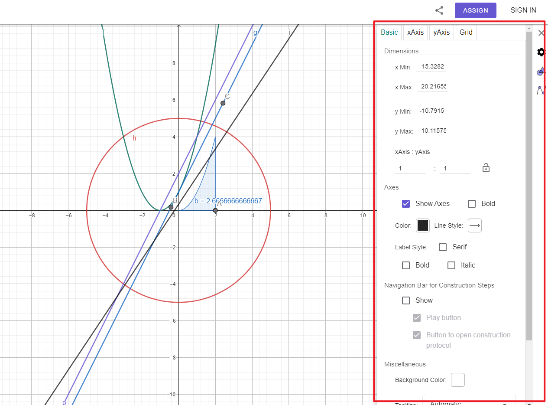Image resolution: width=548 pixels, height=405 pixels.
Task: Click the yAxis ratio input field
Action: click(455, 168)
